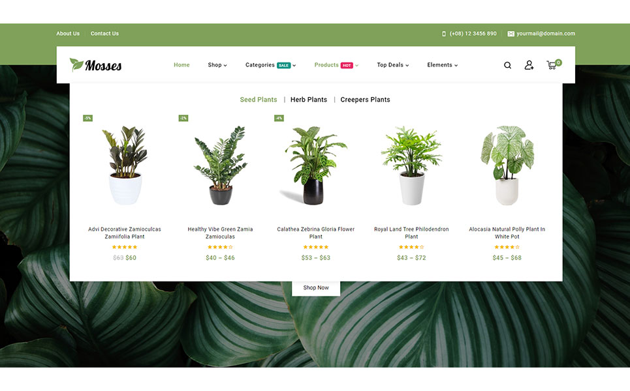Open the Calathea Zebrina plant thumbnail

(316, 166)
